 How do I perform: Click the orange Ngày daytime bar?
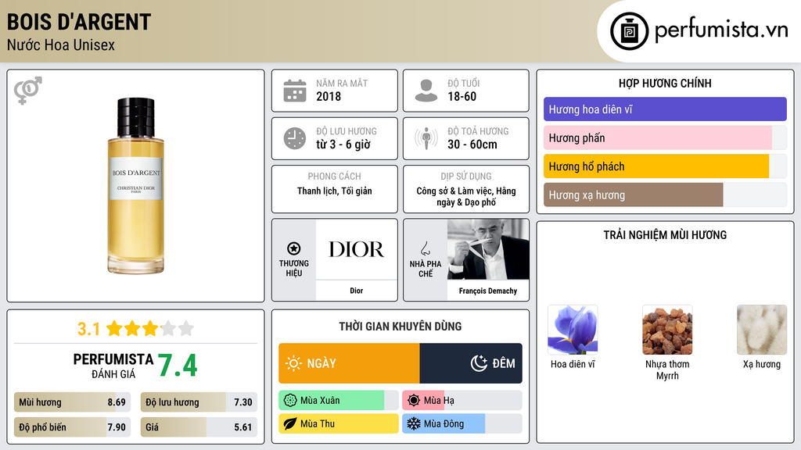(350, 363)
